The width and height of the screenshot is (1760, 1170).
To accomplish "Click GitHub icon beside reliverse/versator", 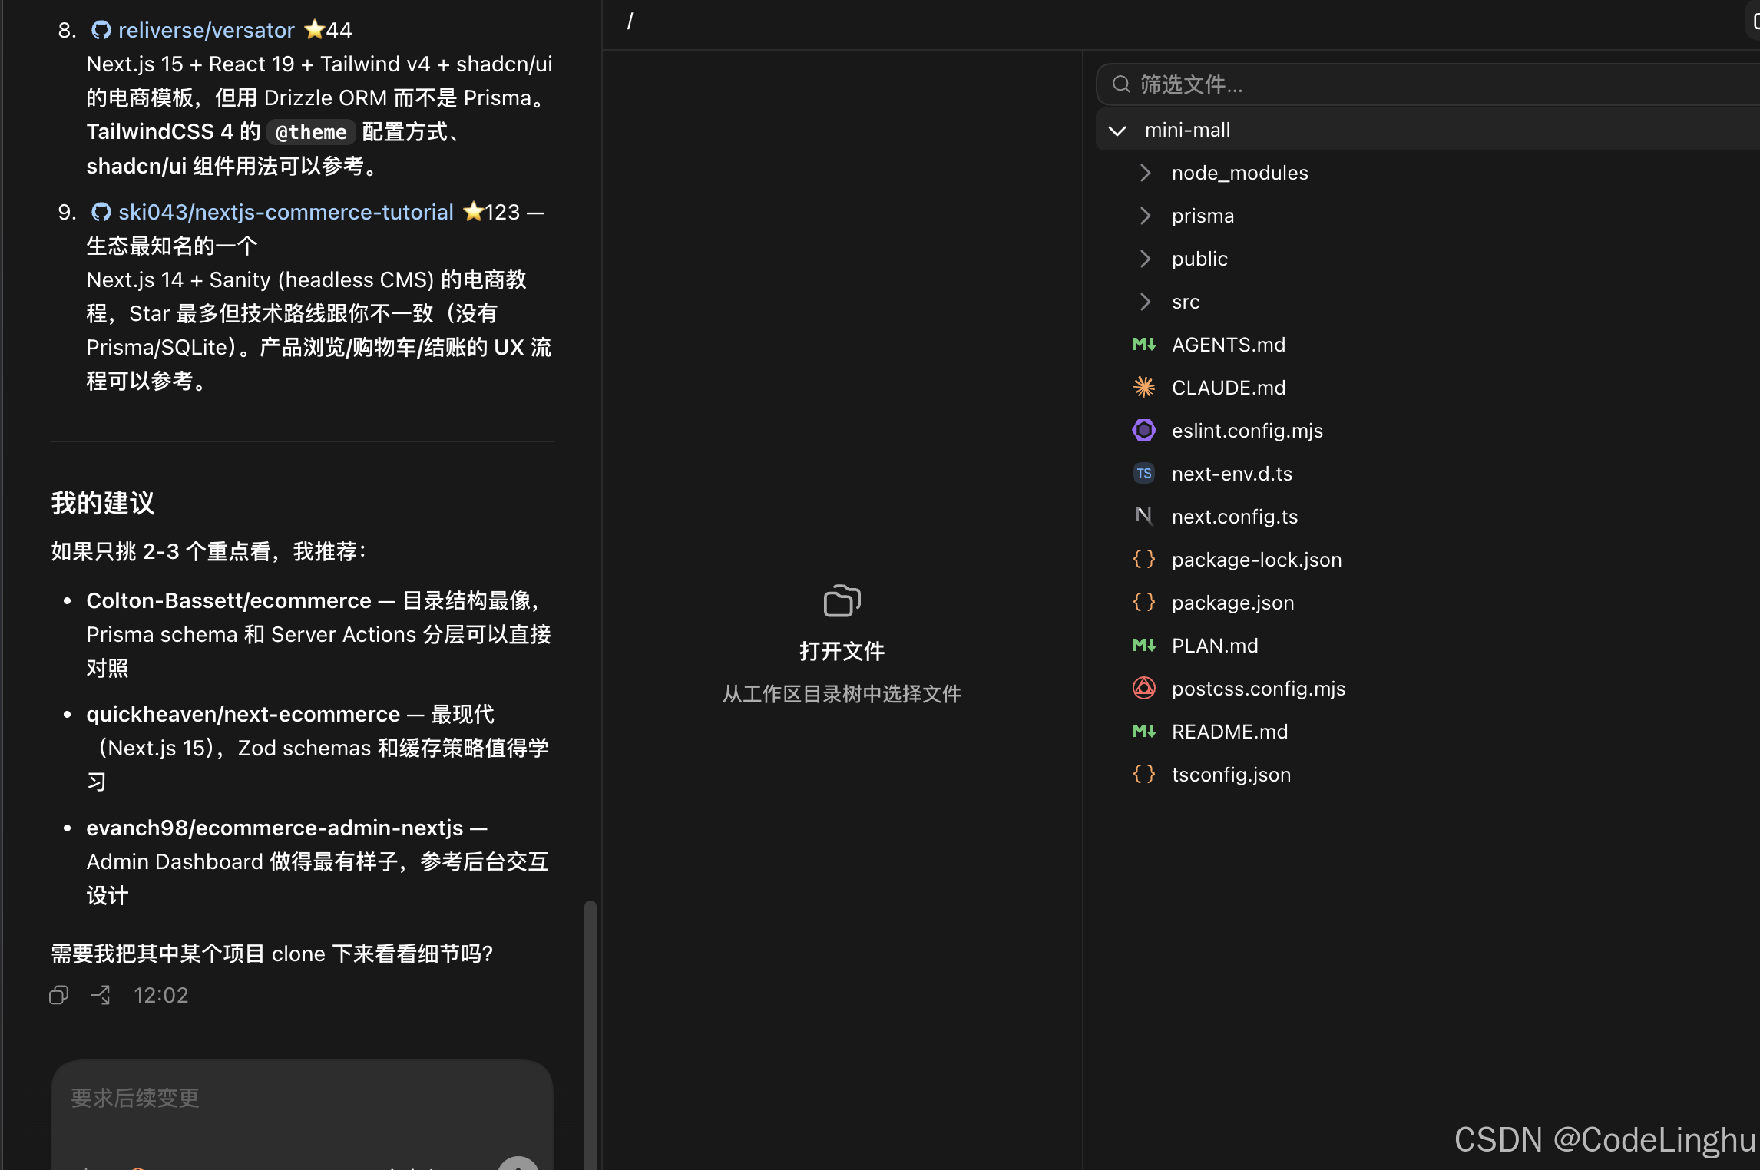I will 101,30.
